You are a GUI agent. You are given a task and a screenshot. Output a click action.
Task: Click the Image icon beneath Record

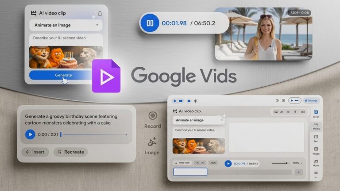click(152, 142)
